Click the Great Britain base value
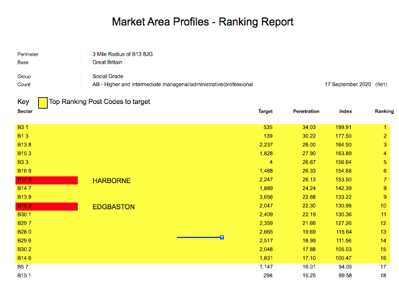399x281 pixels. coord(107,62)
